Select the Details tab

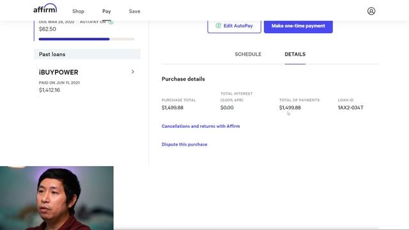[295, 54]
